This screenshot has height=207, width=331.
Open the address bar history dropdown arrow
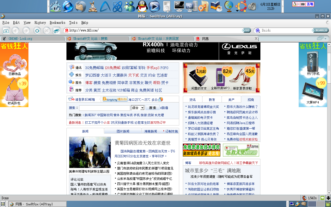243,31
